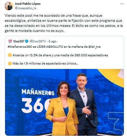Open José Pablo López's profile avatar
Screen dimensions: 127x136
tap(9, 6)
